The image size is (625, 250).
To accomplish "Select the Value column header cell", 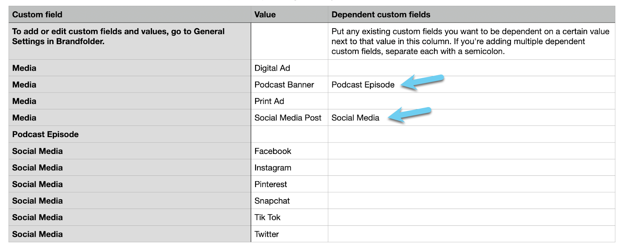I will tap(289, 14).
